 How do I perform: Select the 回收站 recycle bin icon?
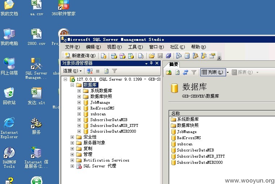pos(9,96)
